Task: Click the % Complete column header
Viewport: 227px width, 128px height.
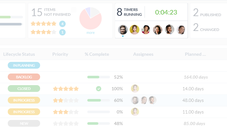Action: pyautogui.click(x=97, y=54)
